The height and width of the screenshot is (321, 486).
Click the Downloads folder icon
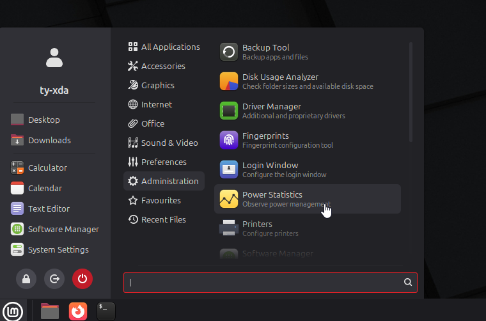pyautogui.click(x=17, y=140)
